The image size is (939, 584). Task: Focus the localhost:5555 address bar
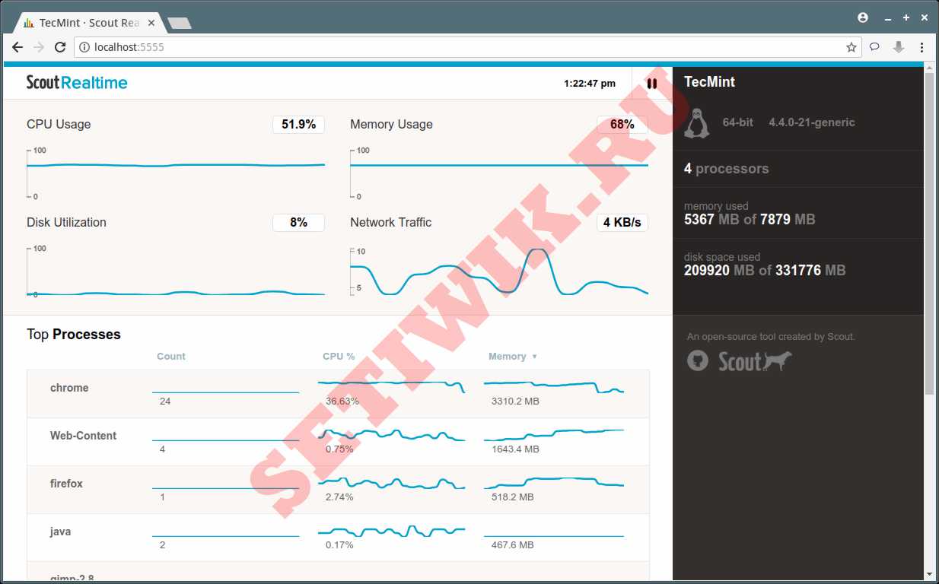(468, 47)
